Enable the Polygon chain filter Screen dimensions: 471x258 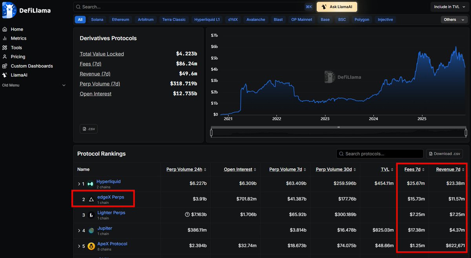click(x=361, y=19)
